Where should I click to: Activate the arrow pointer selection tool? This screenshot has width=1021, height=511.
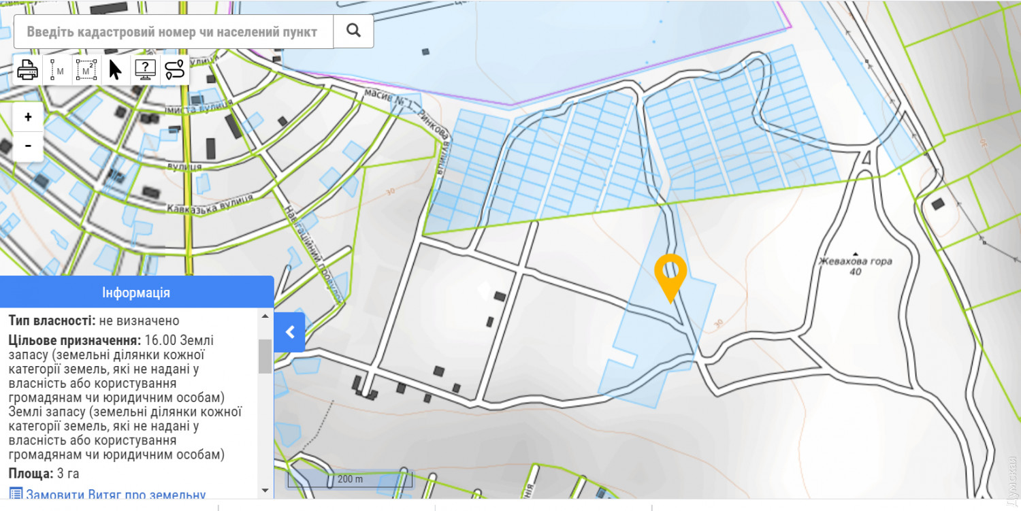[116, 70]
